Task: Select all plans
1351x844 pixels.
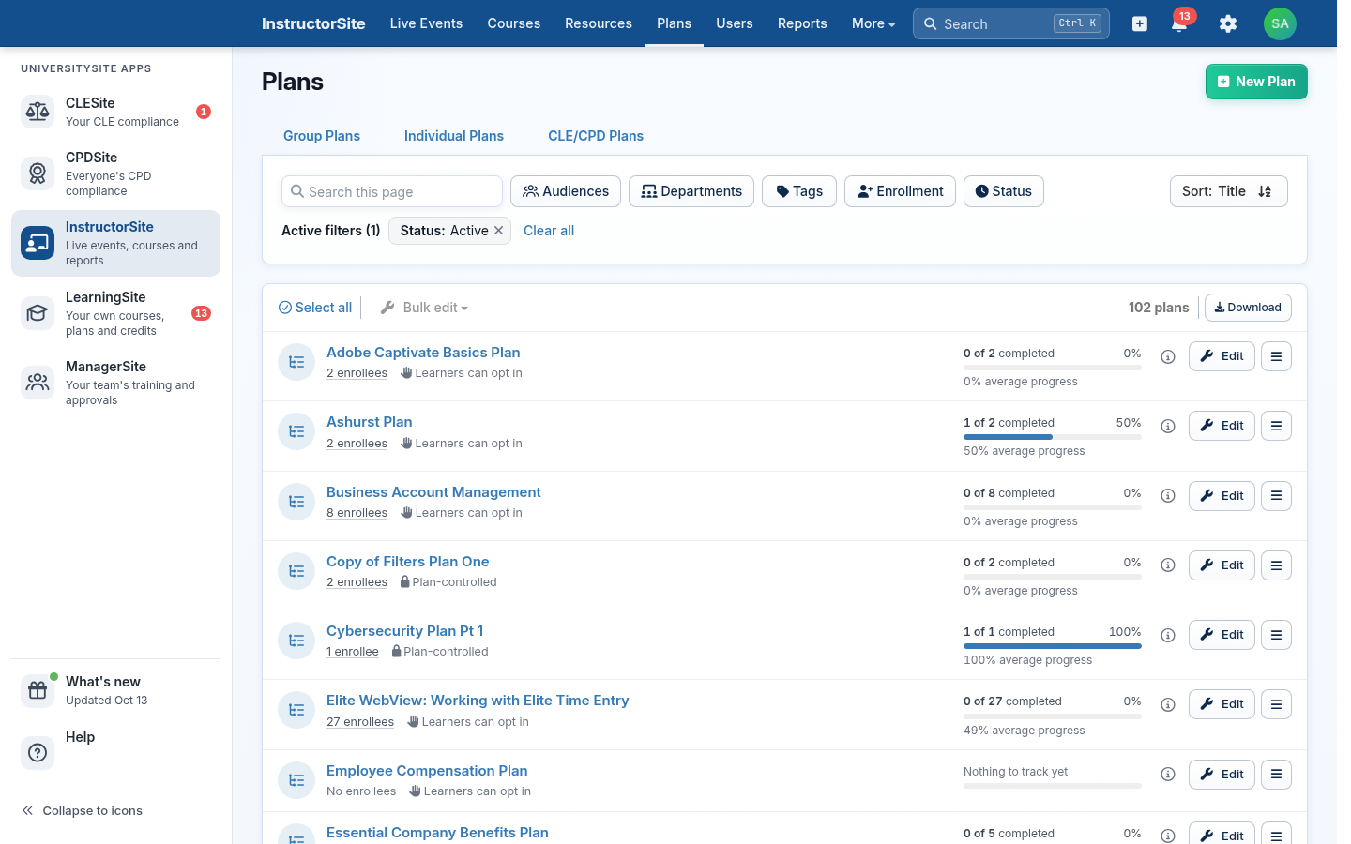Action: click(315, 308)
